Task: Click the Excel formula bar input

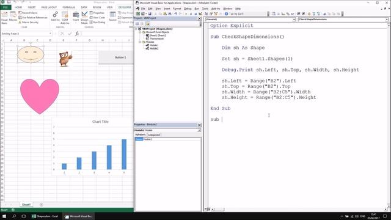Action: (108, 34)
